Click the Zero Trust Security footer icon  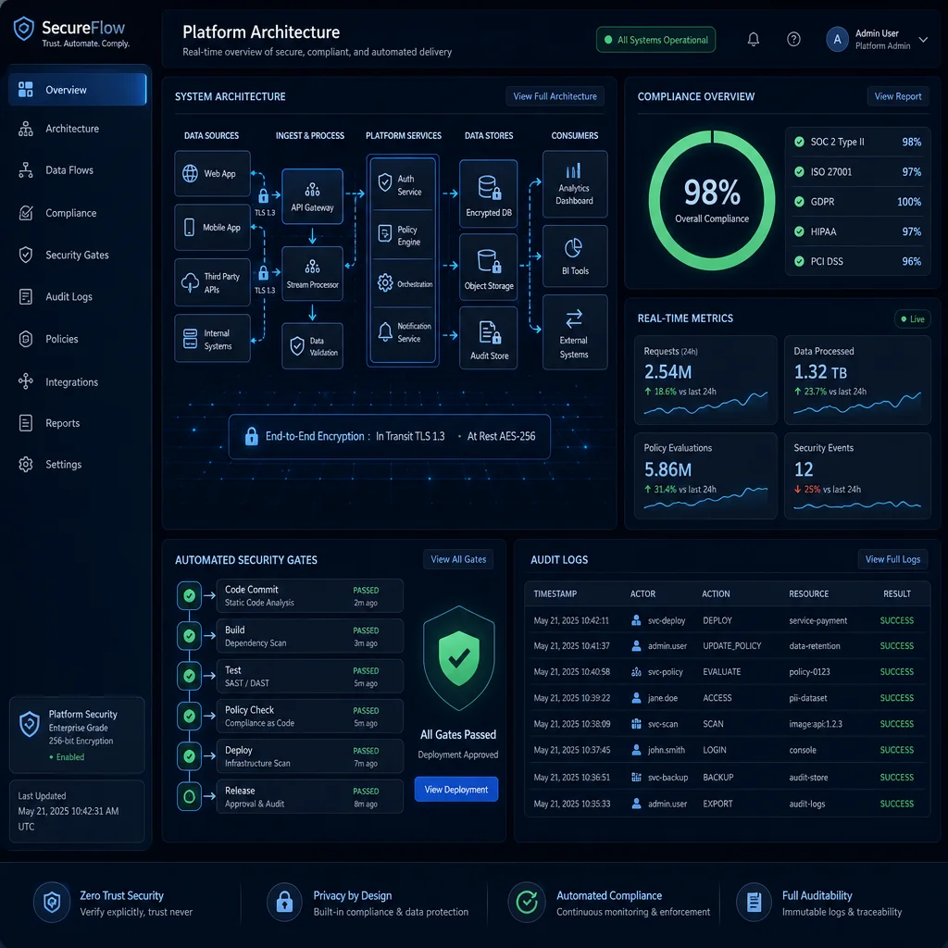coord(52,903)
